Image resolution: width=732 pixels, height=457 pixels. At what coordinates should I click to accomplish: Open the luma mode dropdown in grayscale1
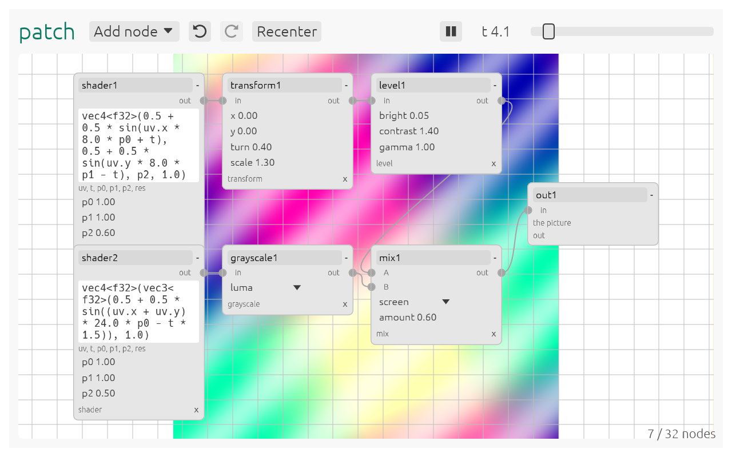pyautogui.click(x=266, y=288)
